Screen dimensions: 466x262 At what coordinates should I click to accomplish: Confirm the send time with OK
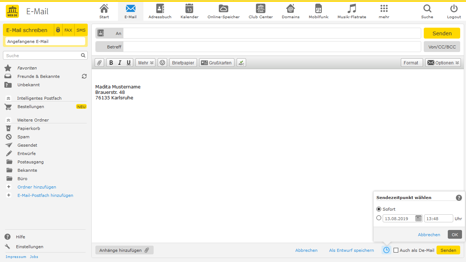click(454, 234)
